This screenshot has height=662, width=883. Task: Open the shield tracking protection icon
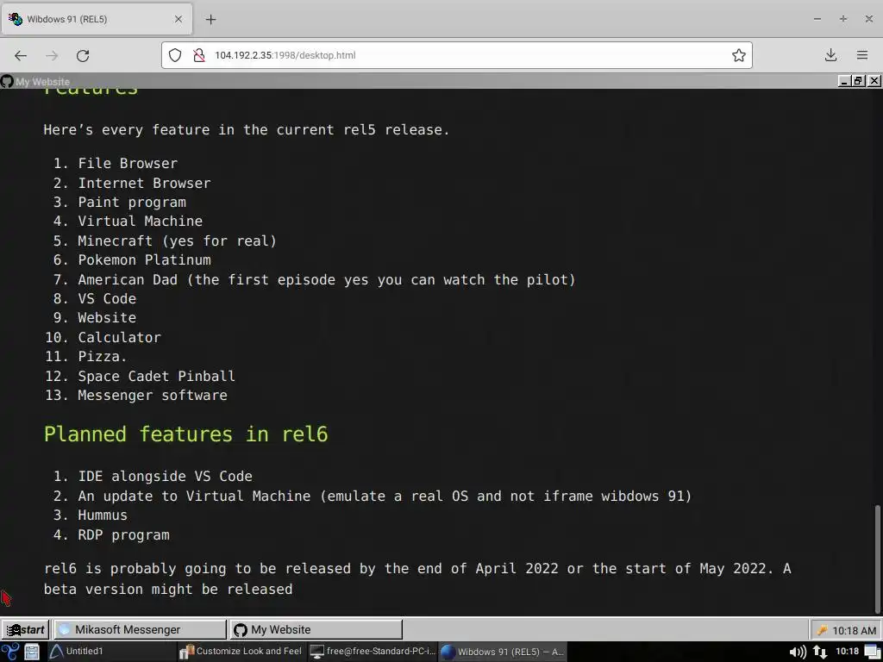tap(175, 55)
